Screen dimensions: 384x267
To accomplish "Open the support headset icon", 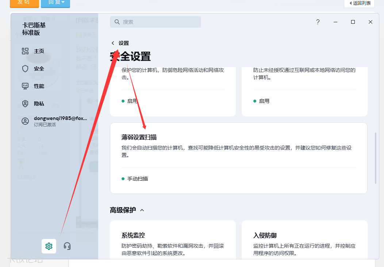I will (67, 246).
